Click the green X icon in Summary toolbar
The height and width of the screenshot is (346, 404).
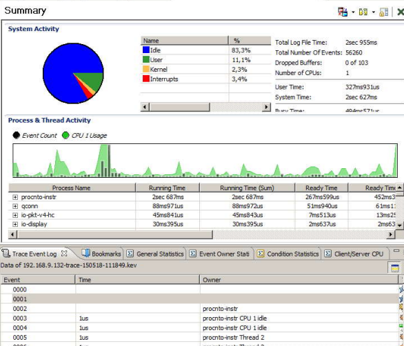pos(401,12)
